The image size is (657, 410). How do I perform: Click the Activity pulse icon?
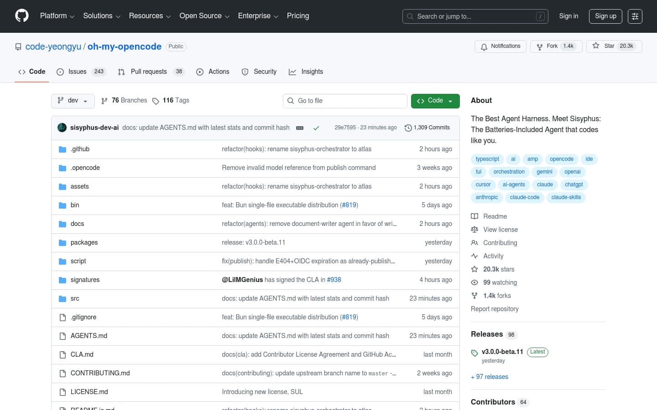click(474, 256)
